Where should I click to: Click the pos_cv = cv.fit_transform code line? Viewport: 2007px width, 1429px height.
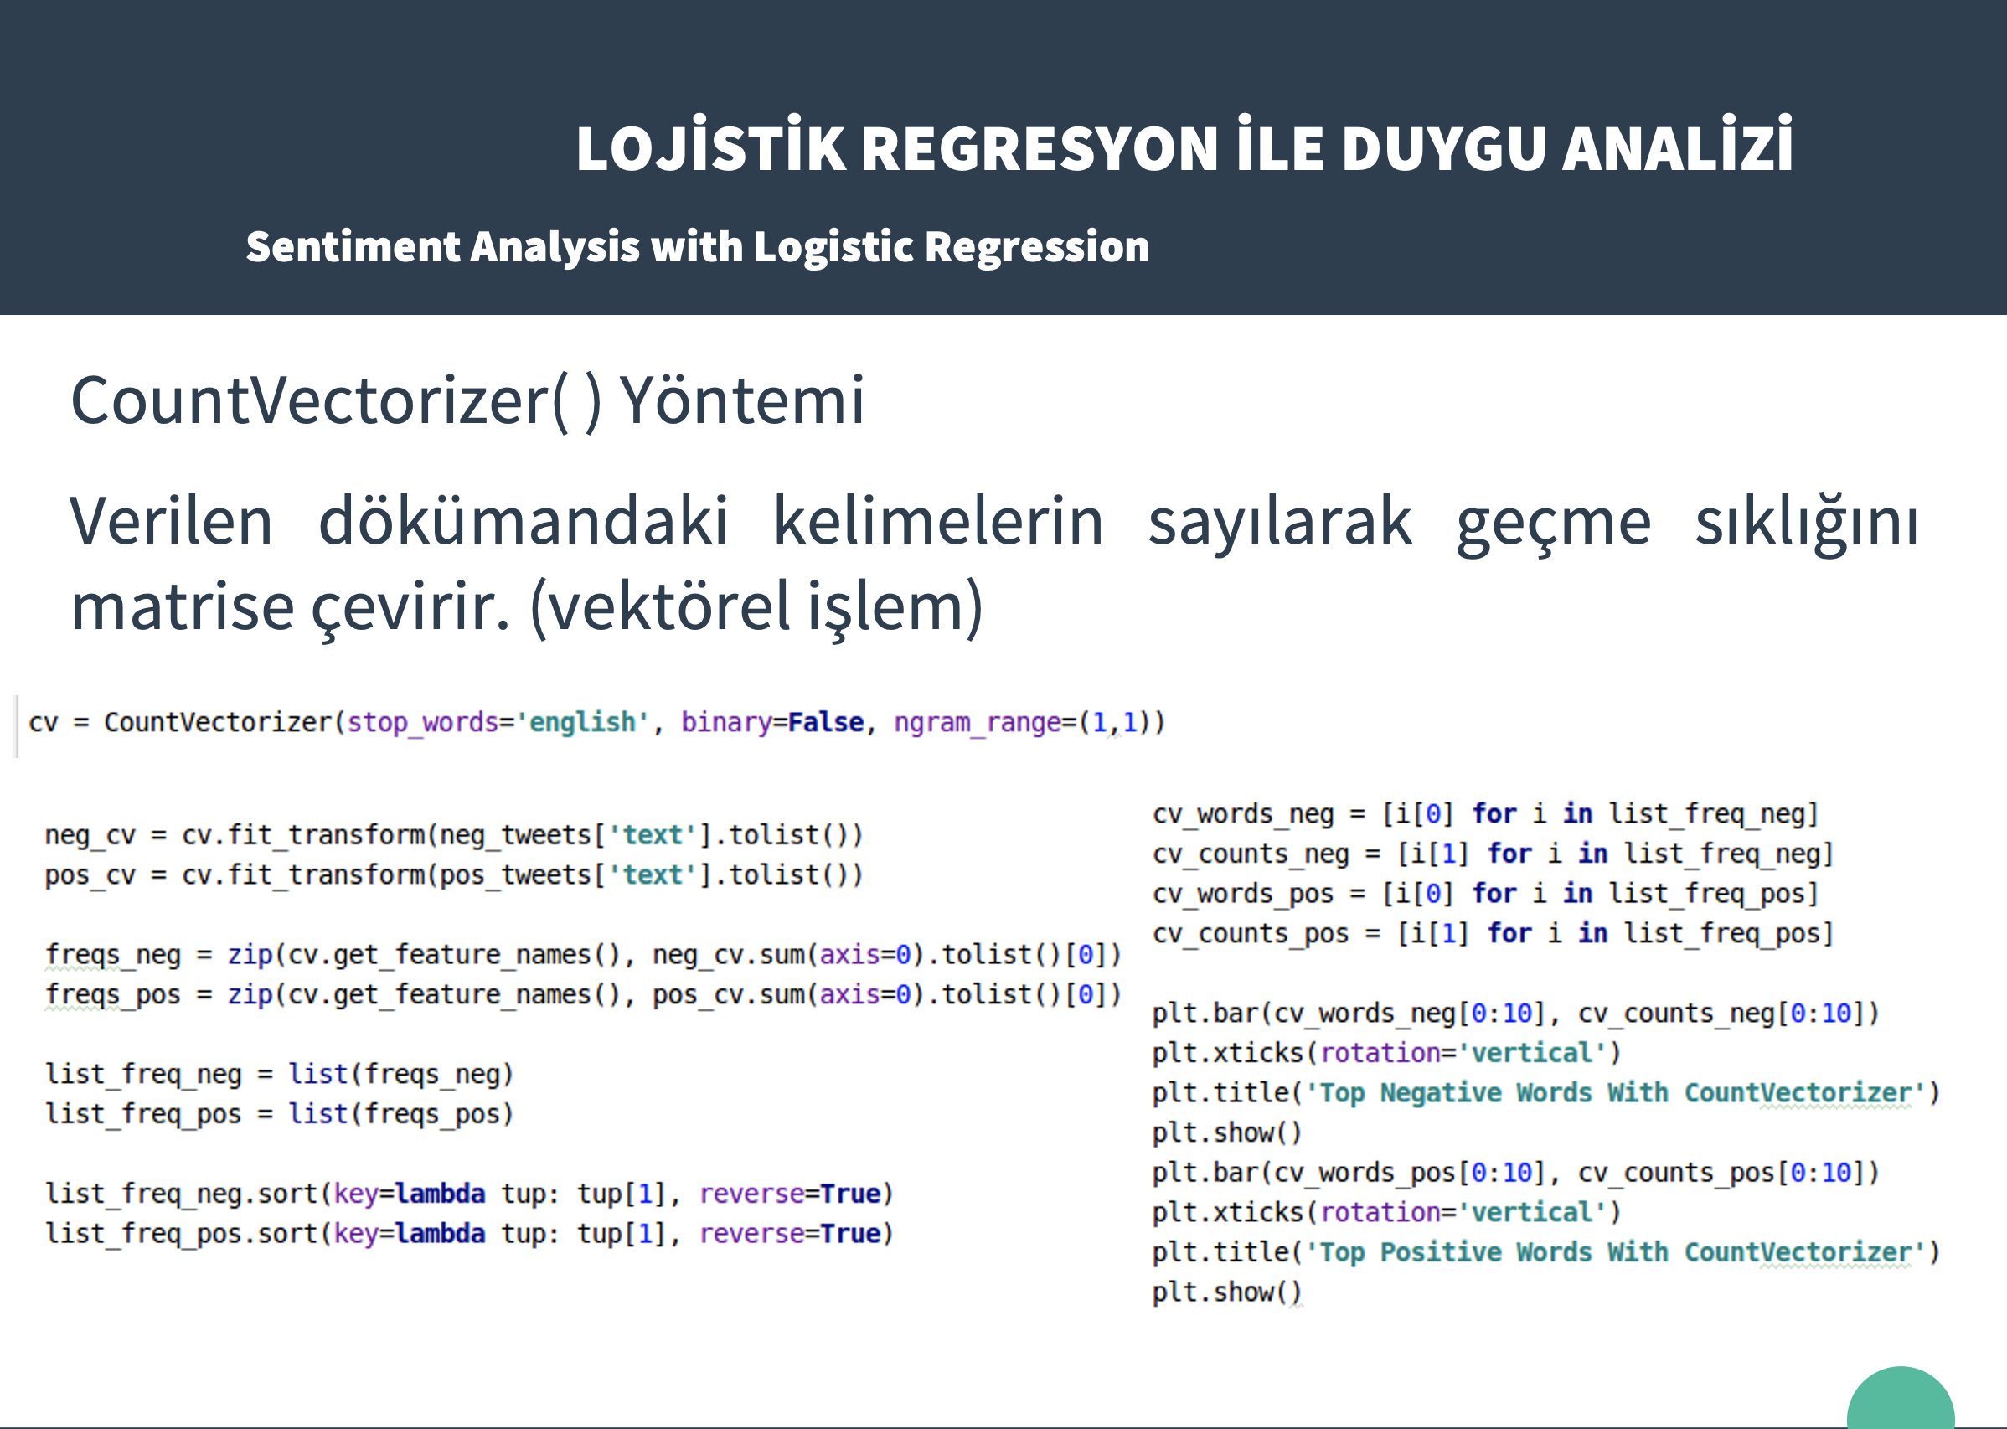click(x=453, y=874)
